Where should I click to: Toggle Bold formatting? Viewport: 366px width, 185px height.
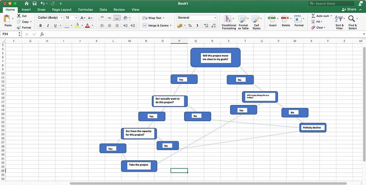point(41,26)
